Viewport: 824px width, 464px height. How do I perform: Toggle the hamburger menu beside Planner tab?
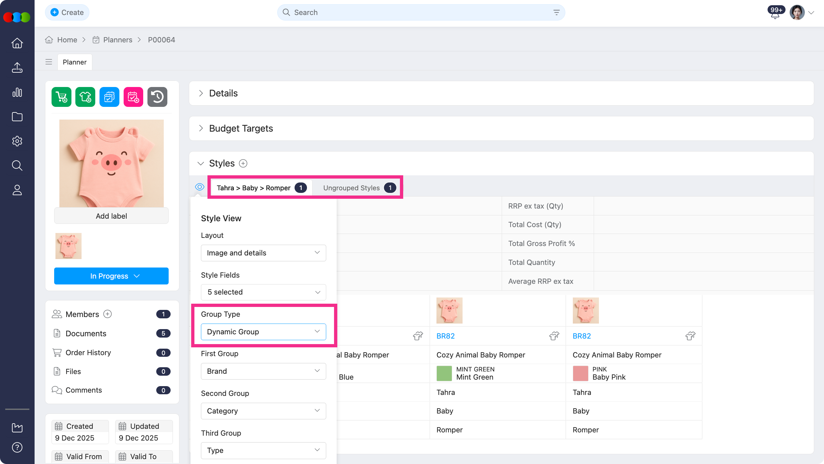coord(49,62)
